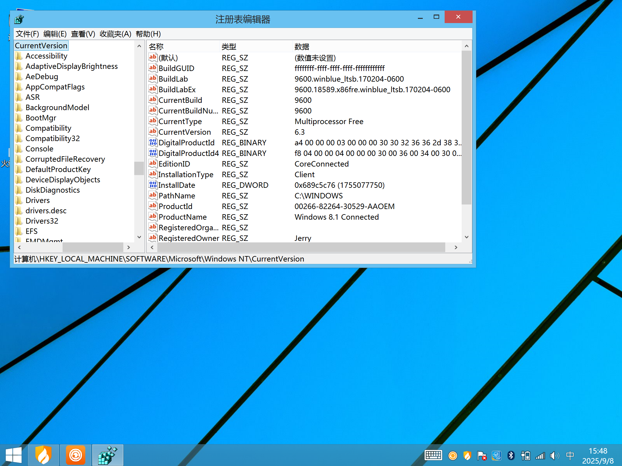This screenshot has height=466, width=622.
Task: Open the 查看(V) menu
Action: coord(83,34)
